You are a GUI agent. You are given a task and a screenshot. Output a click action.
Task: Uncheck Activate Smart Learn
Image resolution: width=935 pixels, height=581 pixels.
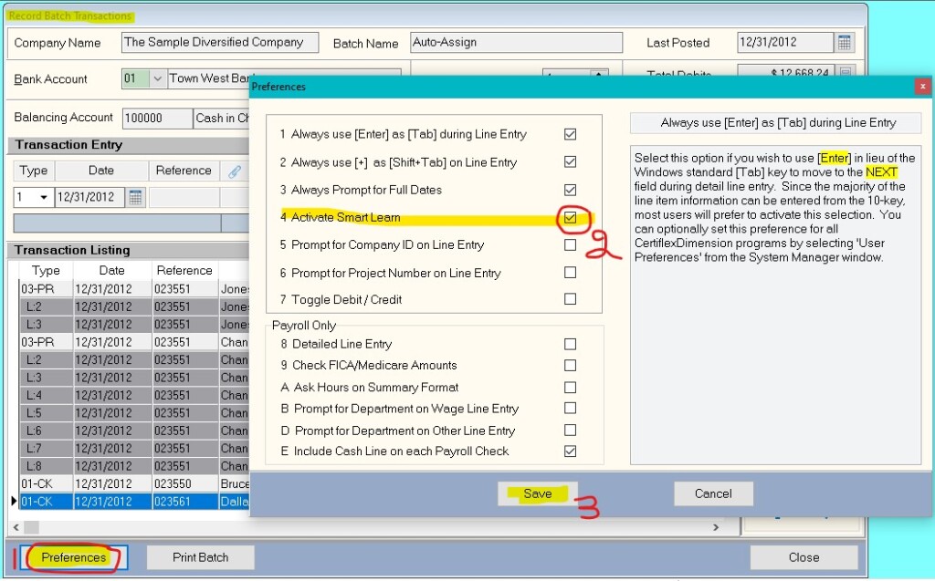pyautogui.click(x=570, y=217)
